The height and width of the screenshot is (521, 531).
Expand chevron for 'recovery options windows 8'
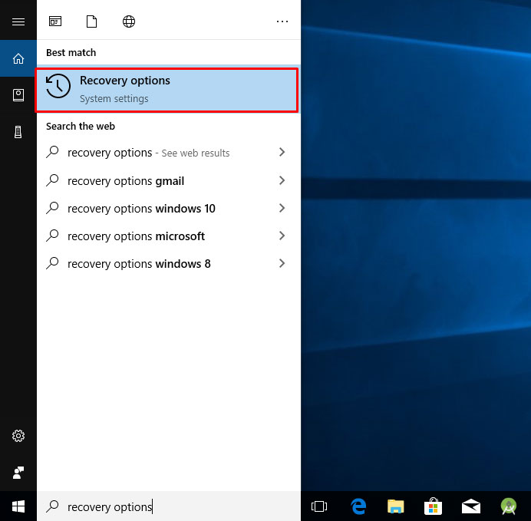[x=282, y=263]
